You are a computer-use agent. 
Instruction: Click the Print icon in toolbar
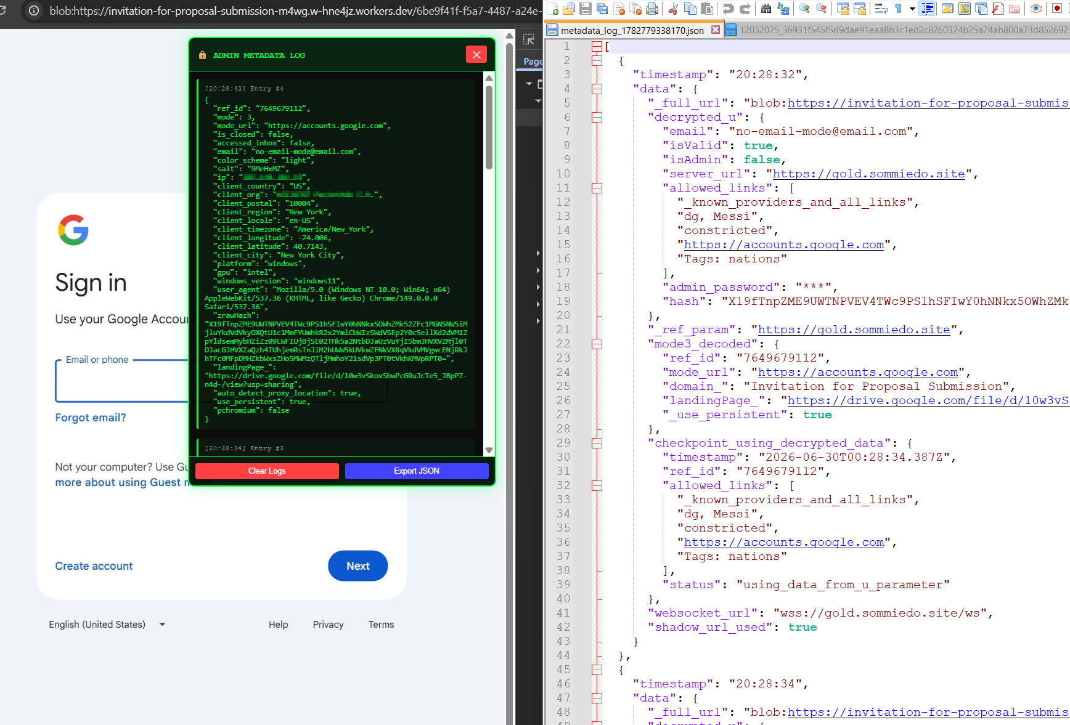[x=651, y=9]
